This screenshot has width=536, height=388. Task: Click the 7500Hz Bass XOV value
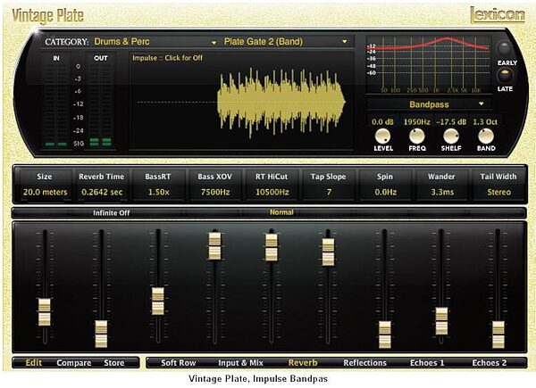(x=215, y=192)
